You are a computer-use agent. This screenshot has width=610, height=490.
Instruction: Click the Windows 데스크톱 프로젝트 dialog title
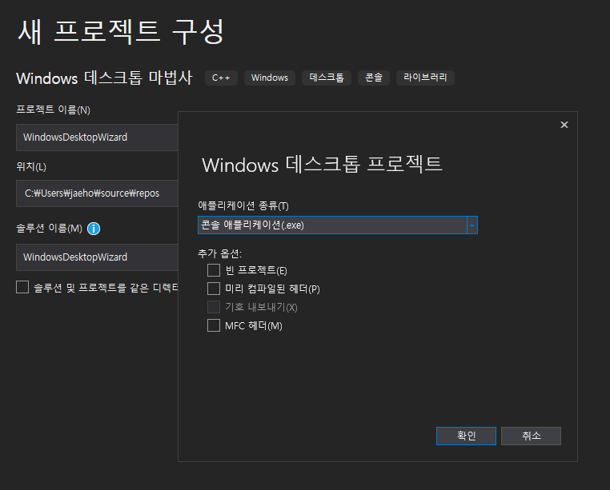coord(322,165)
